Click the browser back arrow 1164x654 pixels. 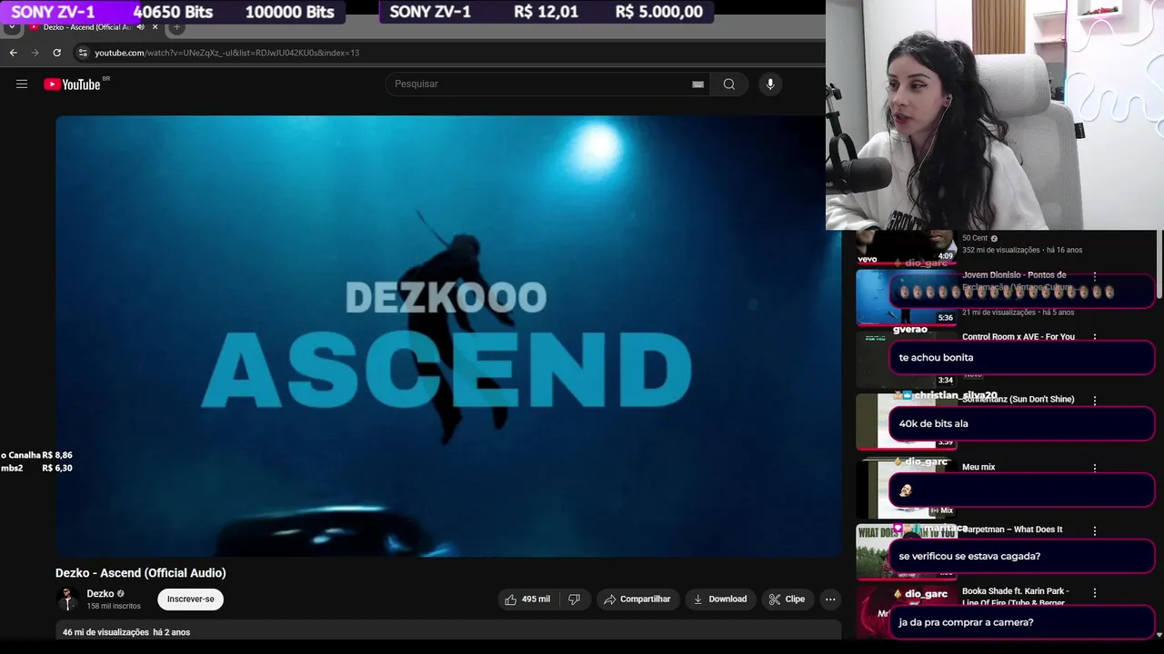coord(14,53)
